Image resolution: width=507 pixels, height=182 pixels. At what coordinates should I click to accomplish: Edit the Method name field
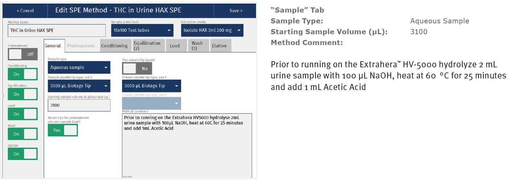(57, 30)
